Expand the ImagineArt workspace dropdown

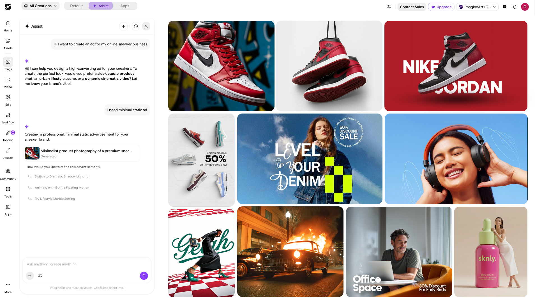tap(477, 7)
